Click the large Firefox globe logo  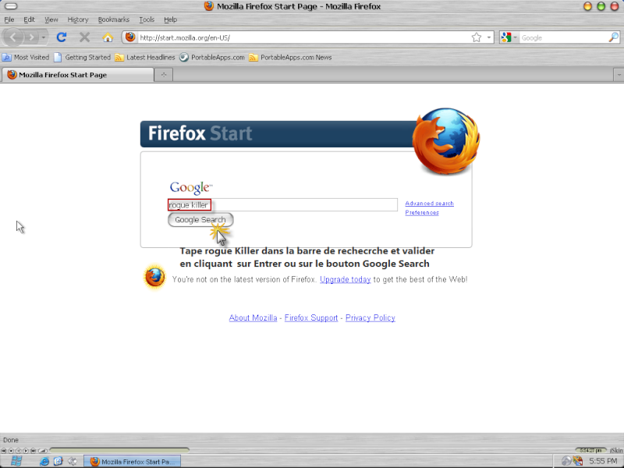[446, 141]
